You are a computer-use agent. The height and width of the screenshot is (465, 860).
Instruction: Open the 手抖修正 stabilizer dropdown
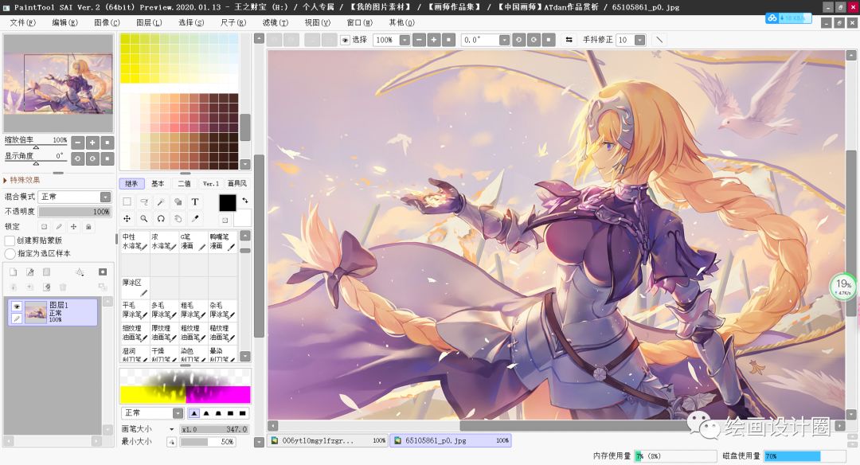coord(639,40)
